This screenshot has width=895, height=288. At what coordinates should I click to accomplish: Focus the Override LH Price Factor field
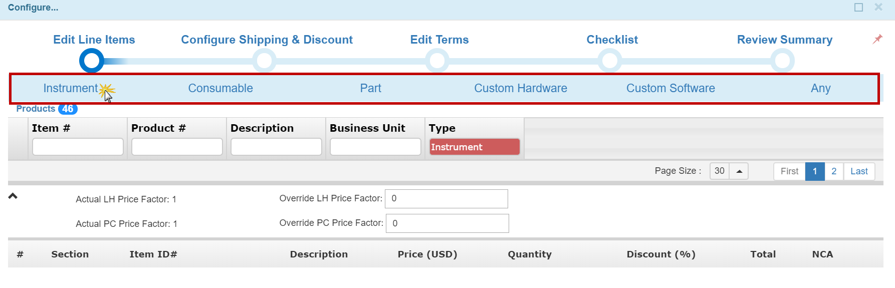tap(446, 198)
